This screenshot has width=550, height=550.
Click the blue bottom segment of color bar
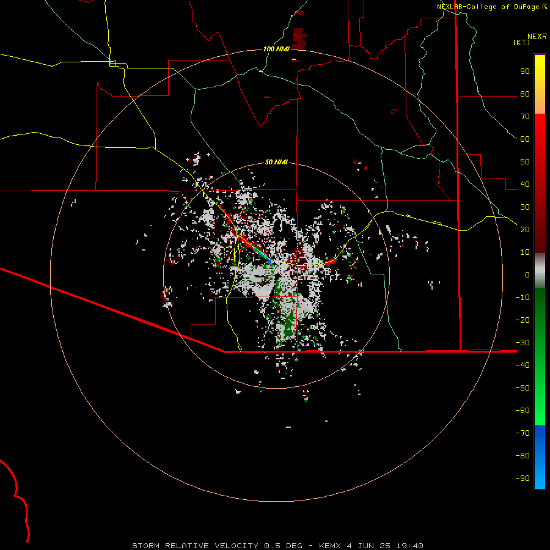pyautogui.click(x=540, y=457)
